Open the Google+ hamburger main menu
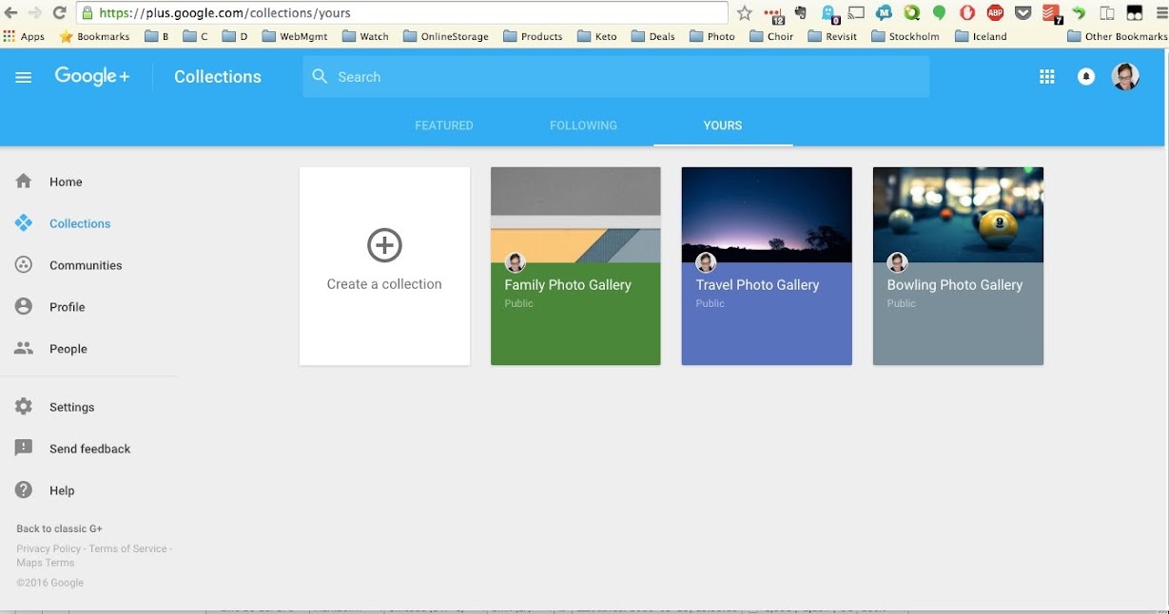The width and height of the screenshot is (1169, 614). click(x=24, y=77)
